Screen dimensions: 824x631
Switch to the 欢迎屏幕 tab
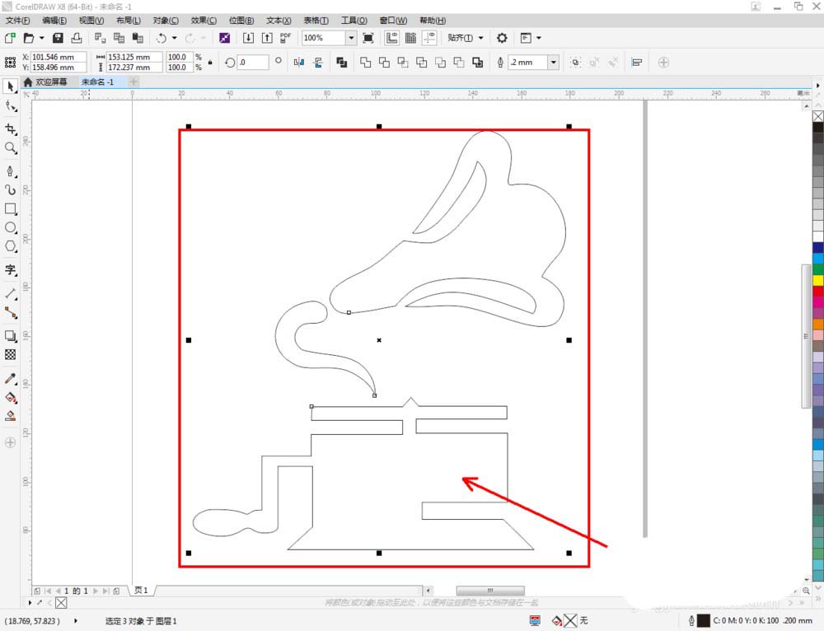pyautogui.click(x=45, y=82)
